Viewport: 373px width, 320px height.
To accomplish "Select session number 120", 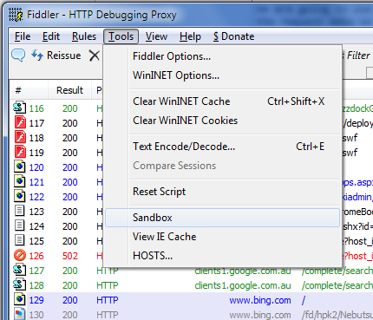I will click(36, 167).
